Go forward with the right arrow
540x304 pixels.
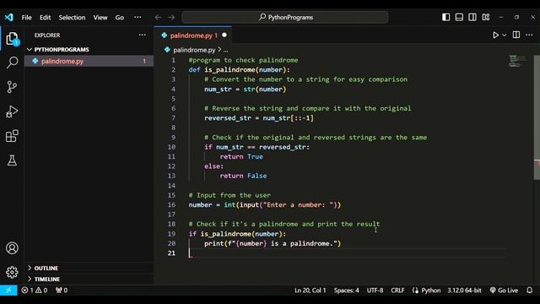point(171,17)
